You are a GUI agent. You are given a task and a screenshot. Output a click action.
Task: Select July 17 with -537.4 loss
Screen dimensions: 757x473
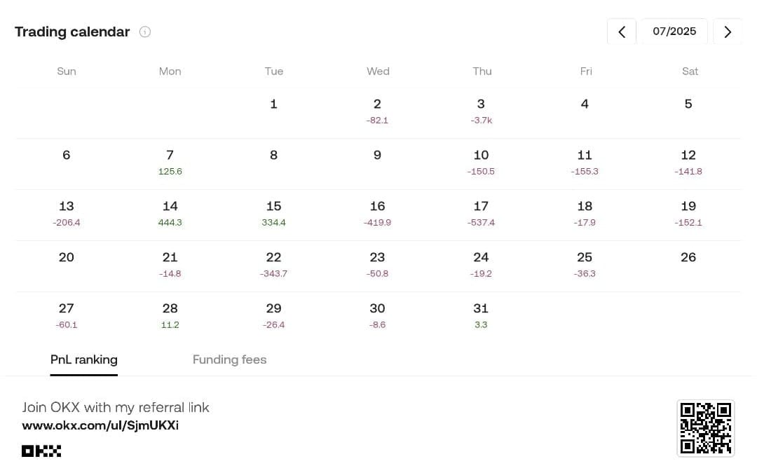click(482, 214)
